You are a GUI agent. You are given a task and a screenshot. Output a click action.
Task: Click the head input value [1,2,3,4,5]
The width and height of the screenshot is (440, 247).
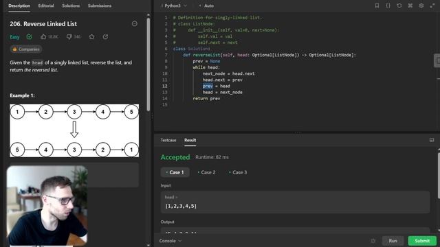click(x=181, y=206)
